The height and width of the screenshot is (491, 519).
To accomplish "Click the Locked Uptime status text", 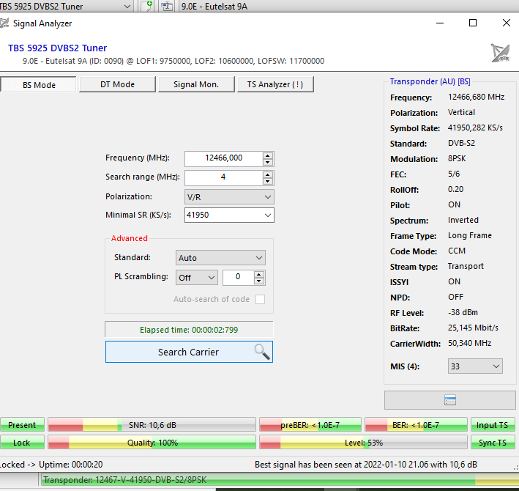I will (51, 465).
